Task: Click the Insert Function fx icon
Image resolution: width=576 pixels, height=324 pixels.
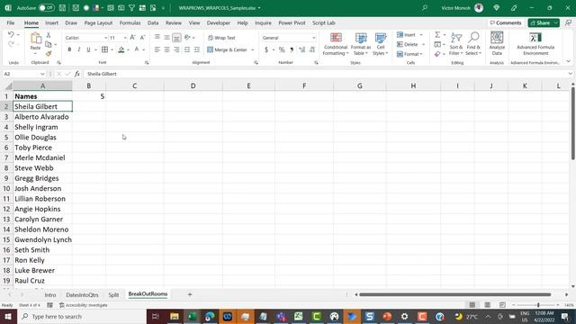Action: (77, 74)
